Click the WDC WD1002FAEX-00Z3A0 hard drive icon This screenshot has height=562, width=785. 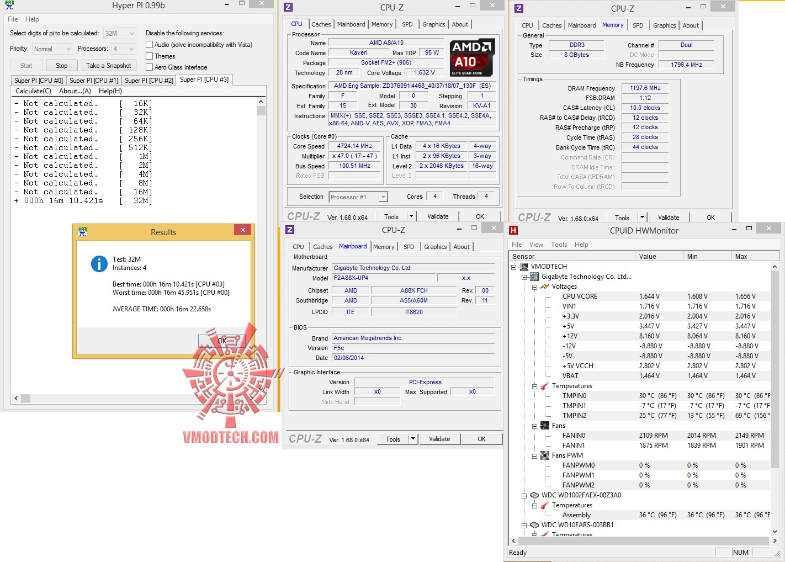[x=534, y=495]
